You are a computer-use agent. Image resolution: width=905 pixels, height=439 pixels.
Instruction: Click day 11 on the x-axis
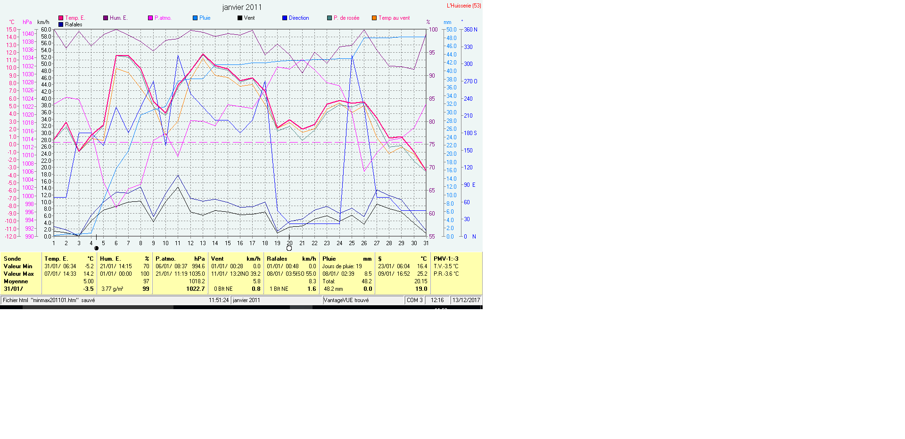(x=178, y=243)
